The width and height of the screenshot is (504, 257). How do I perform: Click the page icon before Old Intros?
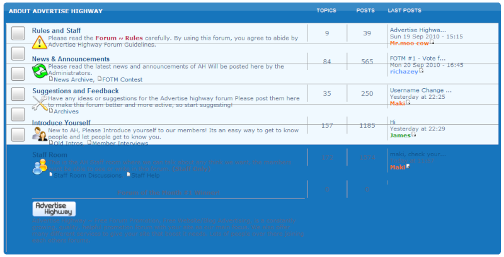(x=51, y=142)
